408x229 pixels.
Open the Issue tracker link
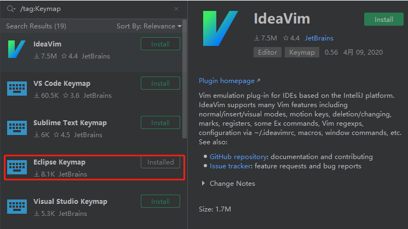231,166
